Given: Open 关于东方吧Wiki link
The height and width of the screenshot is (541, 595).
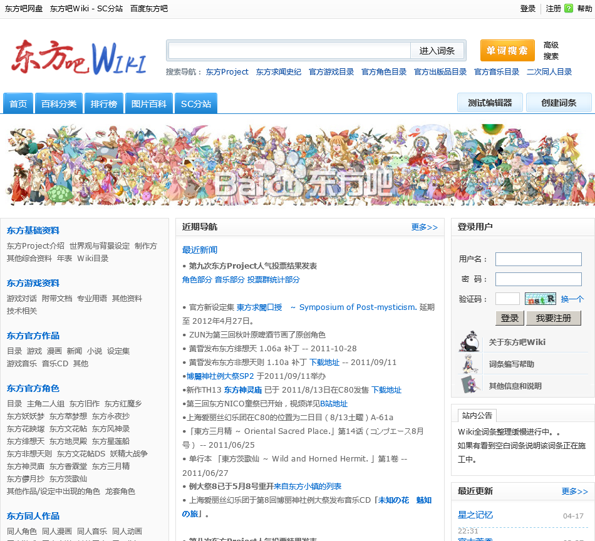Looking at the screenshot, I should click(517, 342).
